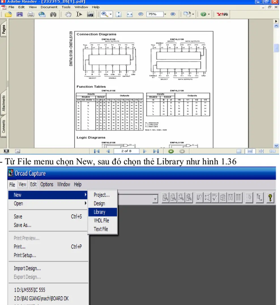Select Library from the New submenu
Screen dimensions: 280x305
(x=100, y=212)
